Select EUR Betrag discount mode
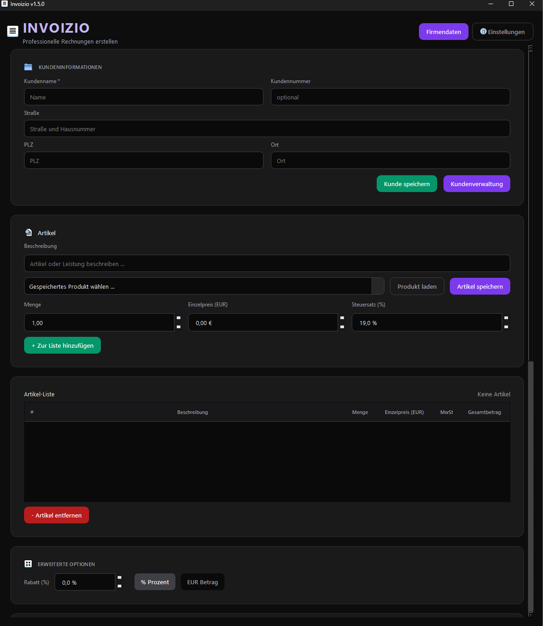The height and width of the screenshot is (626, 543). coord(203,582)
